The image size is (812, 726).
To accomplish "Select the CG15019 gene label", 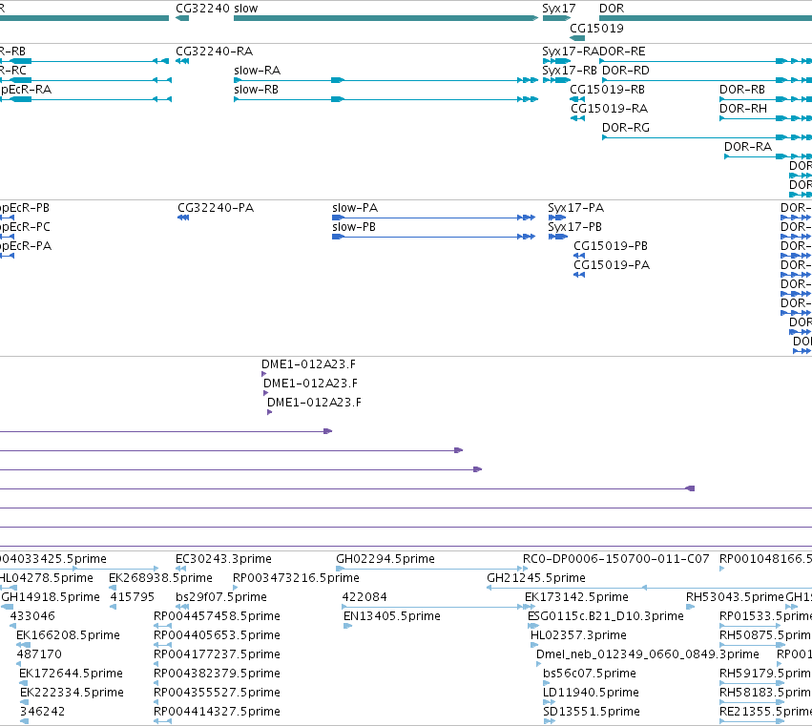I will click(596, 29).
